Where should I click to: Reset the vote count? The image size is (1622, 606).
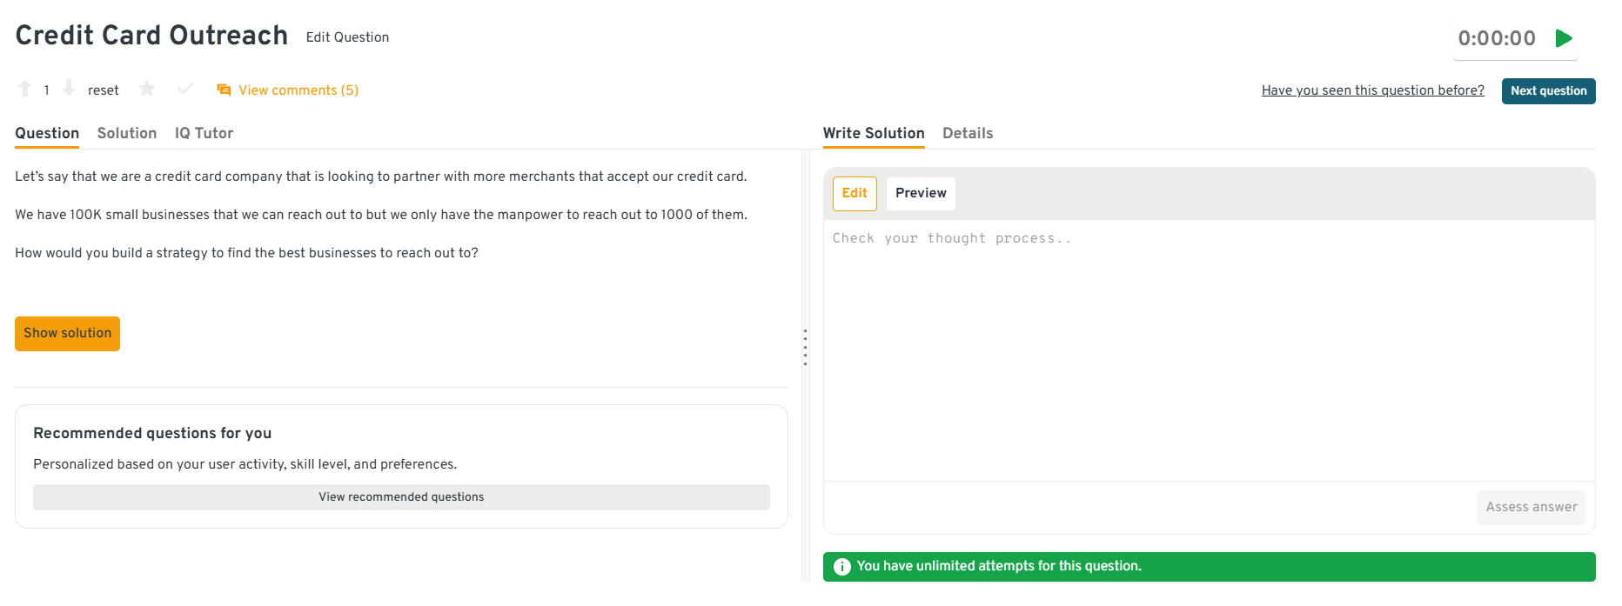[103, 90]
